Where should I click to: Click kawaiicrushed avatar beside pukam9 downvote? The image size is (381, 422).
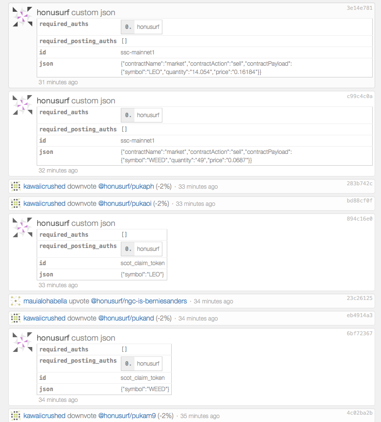click(16, 416)
